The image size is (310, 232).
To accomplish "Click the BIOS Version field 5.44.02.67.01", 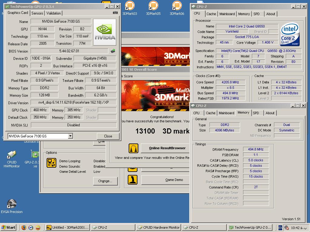I will click(x=69, y=51).
